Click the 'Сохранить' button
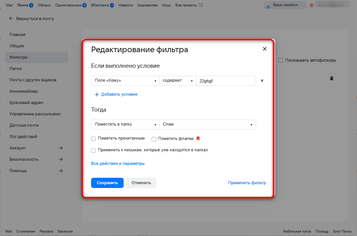Viewport: 357px width, 236px height. point(107,183)
